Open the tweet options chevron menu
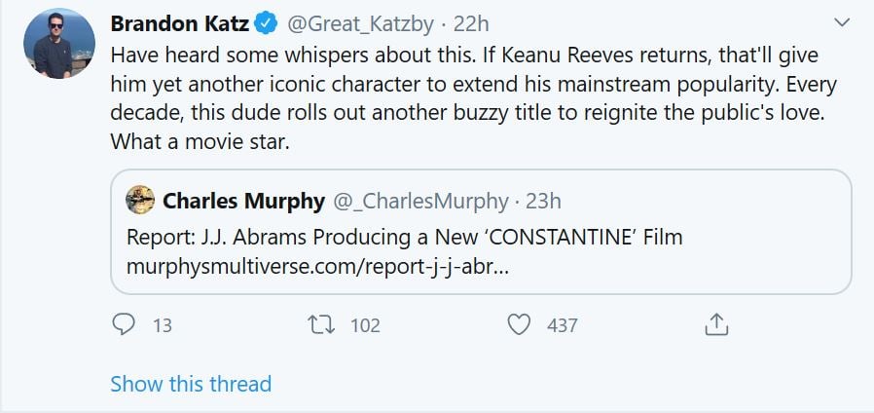 click(843, 22)
